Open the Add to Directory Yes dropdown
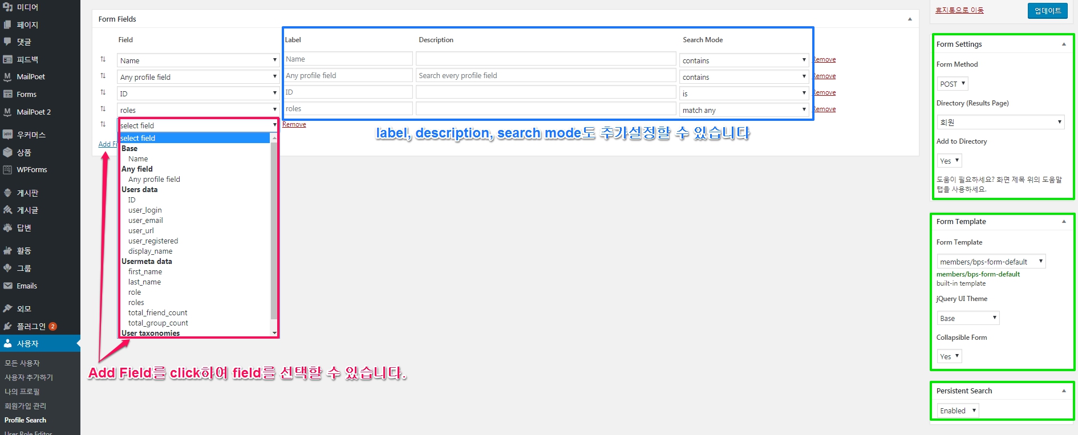Image resolution: width=1078 pixels, height=435 pixels. pyautogui.click(x=949, y=161)
